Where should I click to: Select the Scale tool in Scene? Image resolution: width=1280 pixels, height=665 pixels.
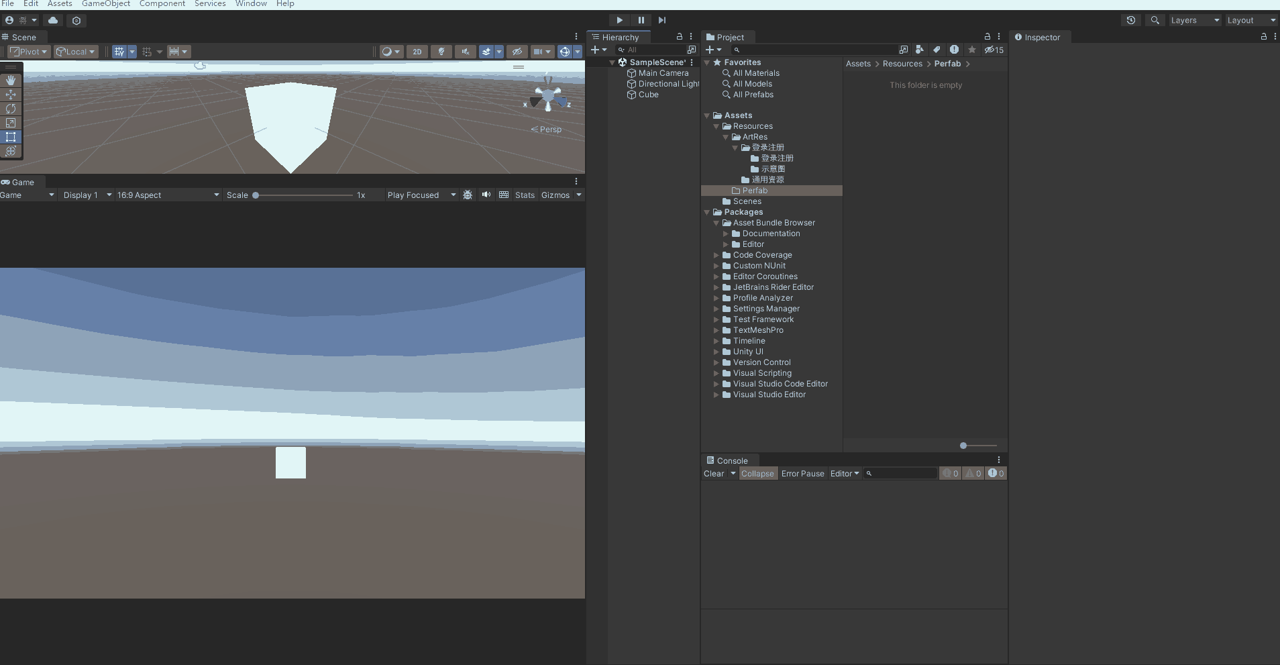pos(11,123)
